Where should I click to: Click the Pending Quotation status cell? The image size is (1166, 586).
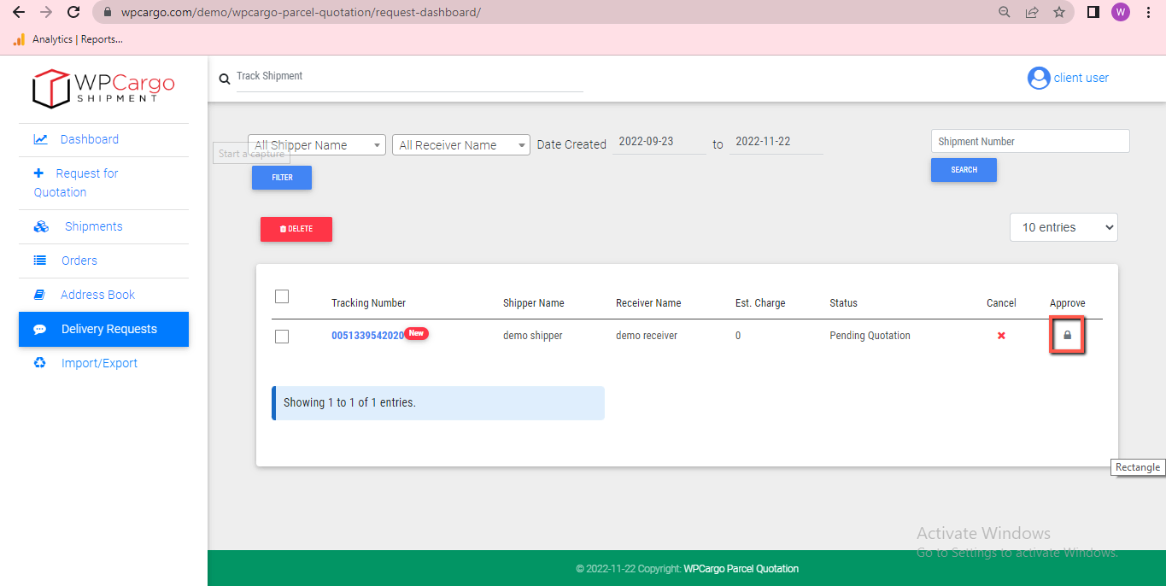click(870, 336)
